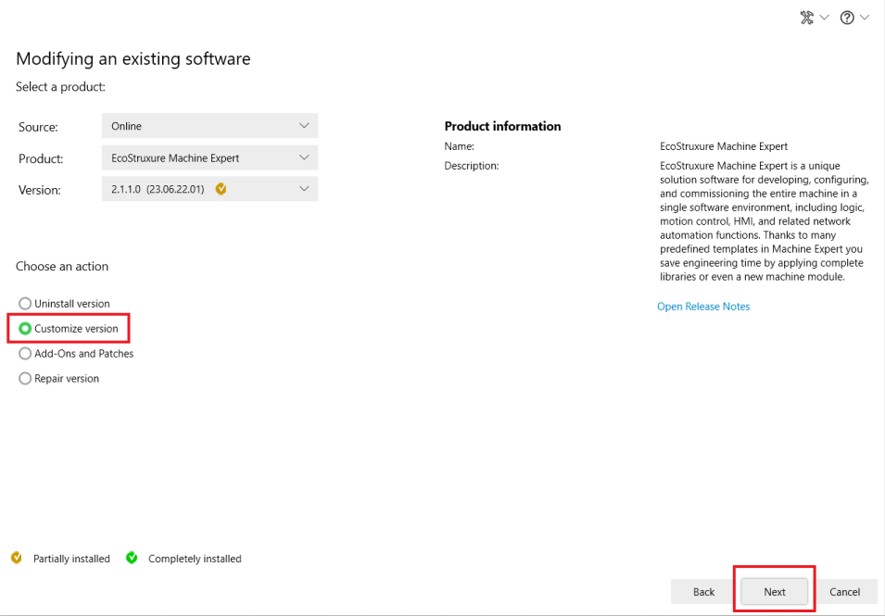The height and width of the screenshot is (616, 885).
Task: Select the Uninstall version radio button
Action: tap(25, 304)
